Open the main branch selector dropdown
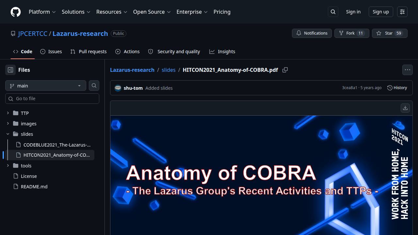 tap(46, 86)
